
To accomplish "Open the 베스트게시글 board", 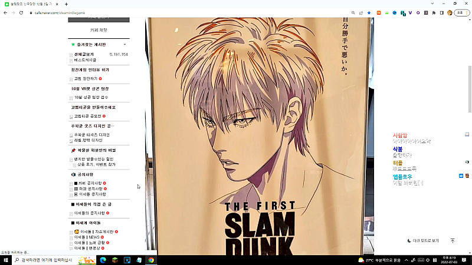I will 85,60.
